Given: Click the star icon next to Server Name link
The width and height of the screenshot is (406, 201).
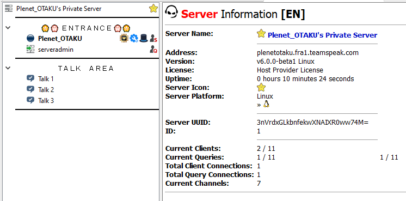Looking at the screenshot, I should (x=261, y=34).
